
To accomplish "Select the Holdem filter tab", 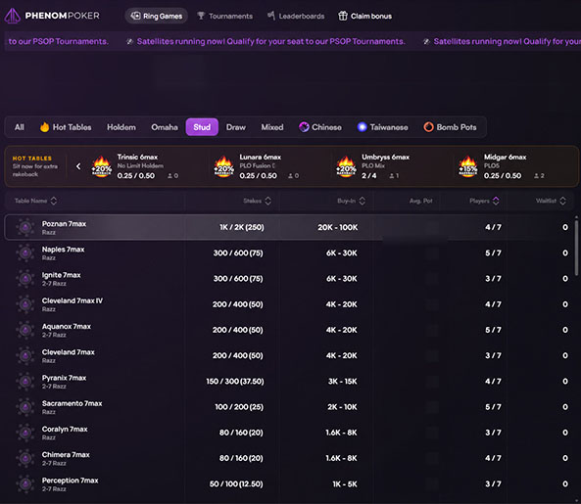I will coord(121,127).
